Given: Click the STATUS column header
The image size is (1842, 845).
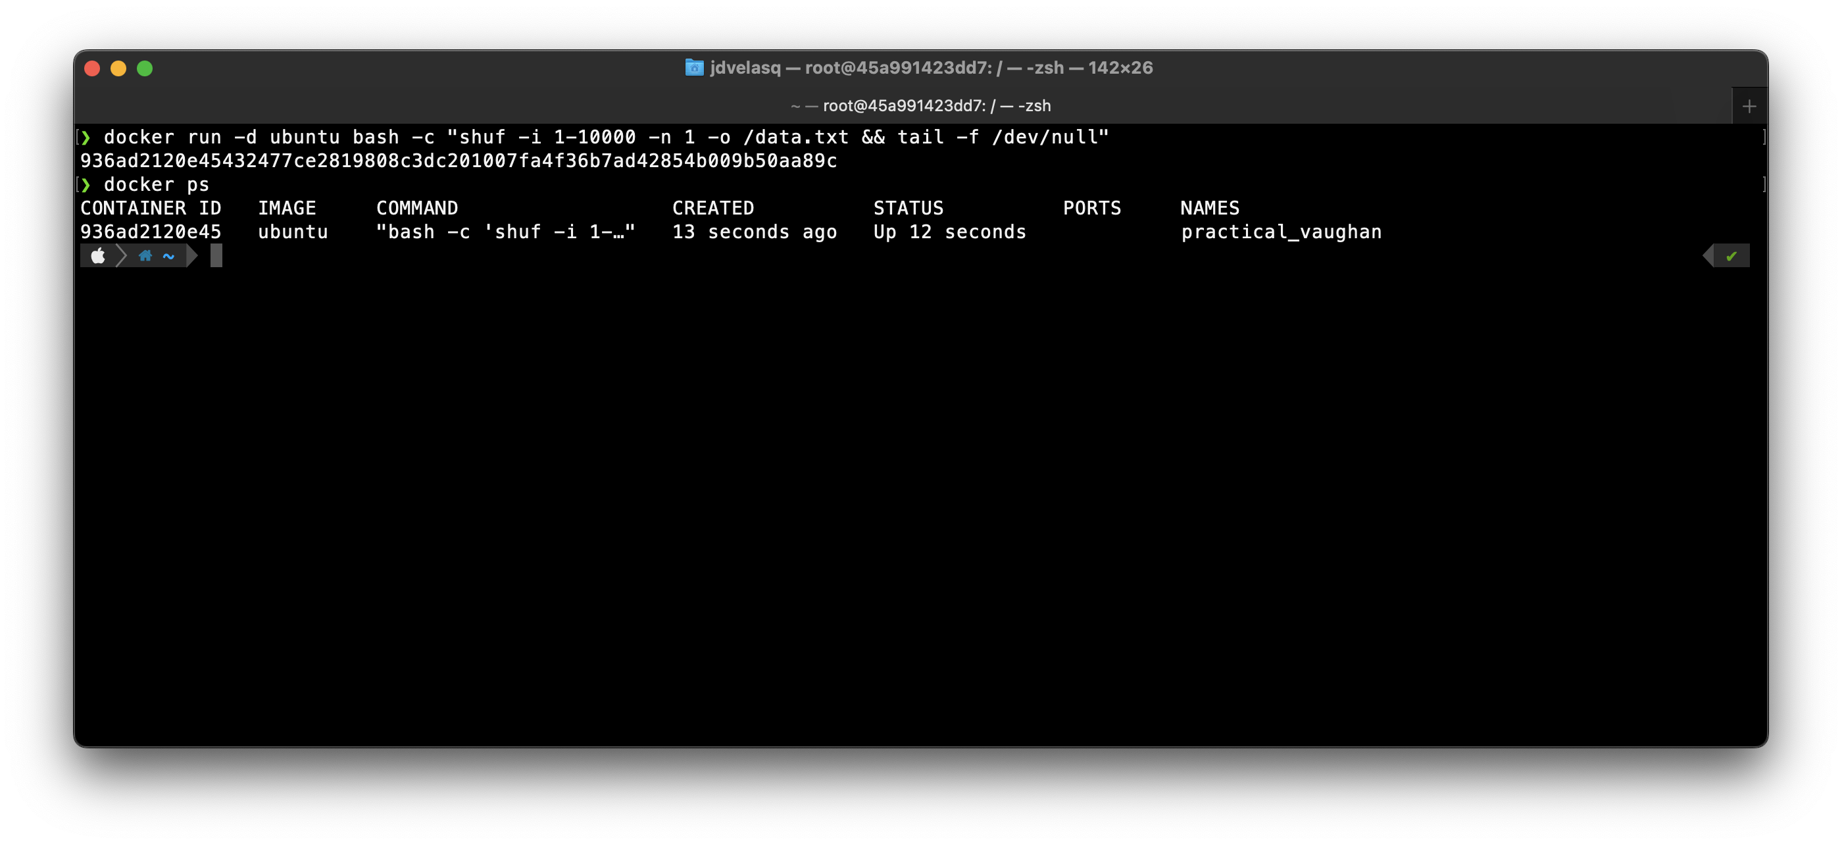Looking at the screenshot, I should 908,207.
